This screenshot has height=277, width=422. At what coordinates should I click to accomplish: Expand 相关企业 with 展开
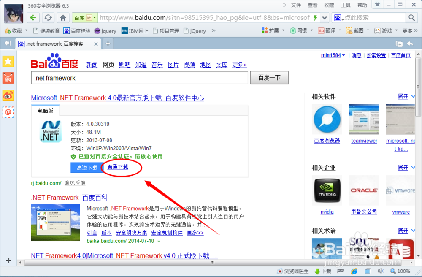(x=406, y=167)
